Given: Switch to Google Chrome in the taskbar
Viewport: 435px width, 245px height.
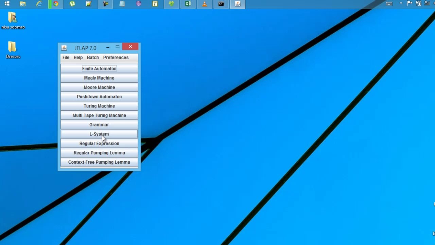Looking at the screenshot, I should tap(56, 4).
